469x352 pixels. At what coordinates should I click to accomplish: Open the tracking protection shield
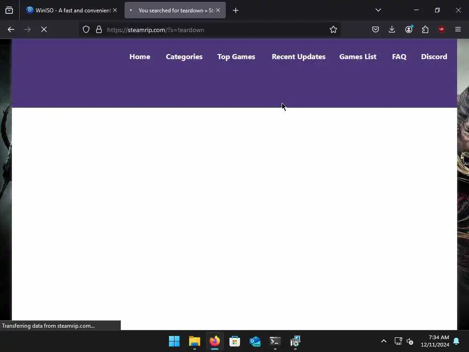click(86, 30)
